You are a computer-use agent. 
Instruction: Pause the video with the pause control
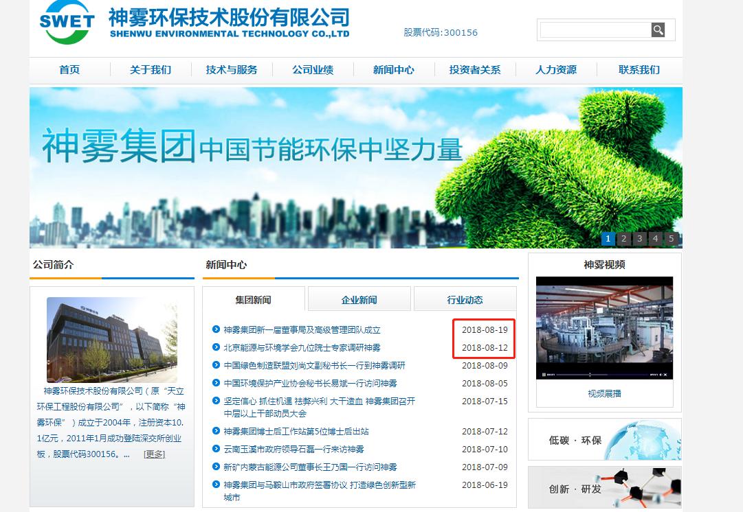click(x=544, y=375)
